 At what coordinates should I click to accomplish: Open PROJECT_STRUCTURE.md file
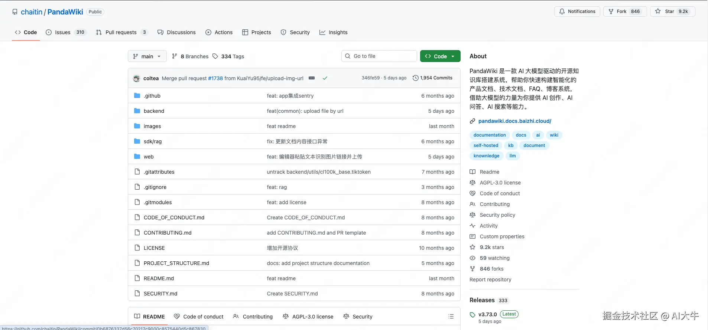pos(176,263)
